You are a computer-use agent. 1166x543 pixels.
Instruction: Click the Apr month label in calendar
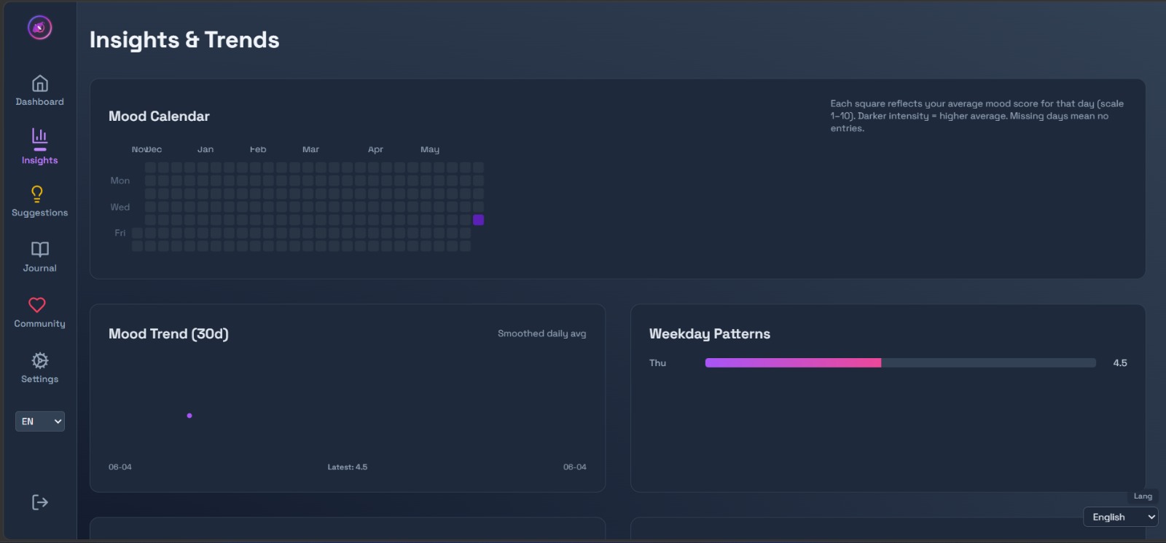376,149
